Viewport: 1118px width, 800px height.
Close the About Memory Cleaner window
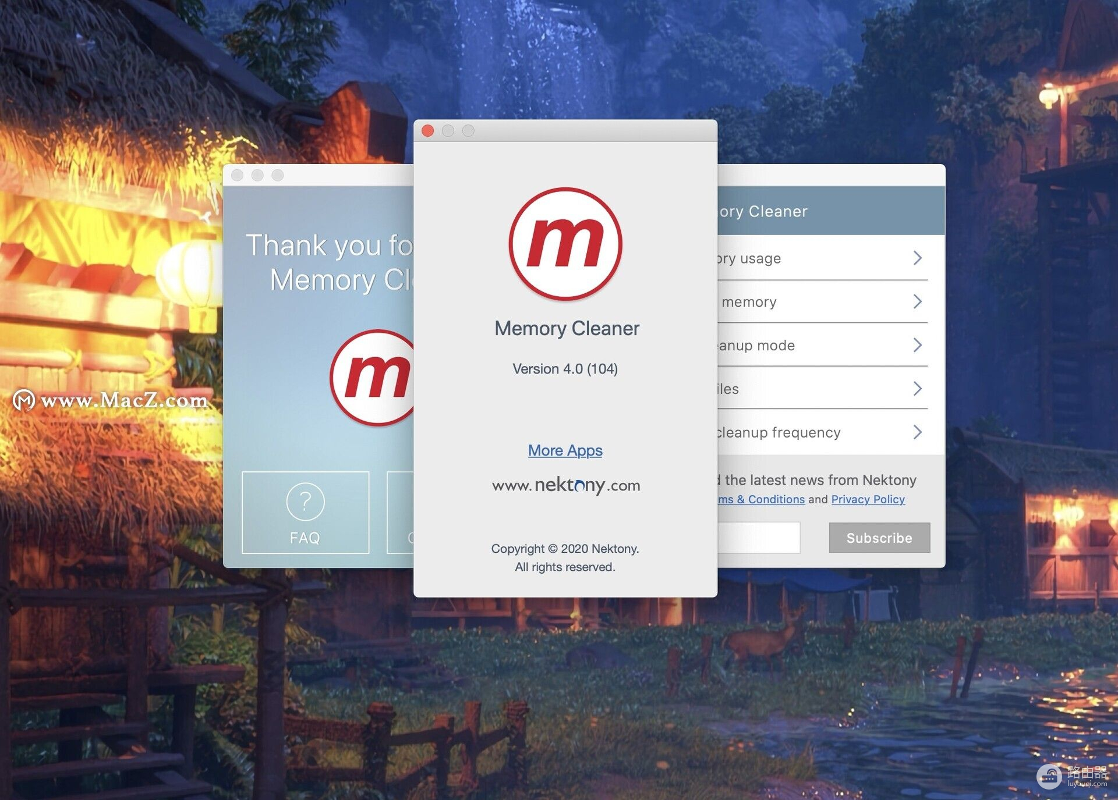click(x=427, y=130)
